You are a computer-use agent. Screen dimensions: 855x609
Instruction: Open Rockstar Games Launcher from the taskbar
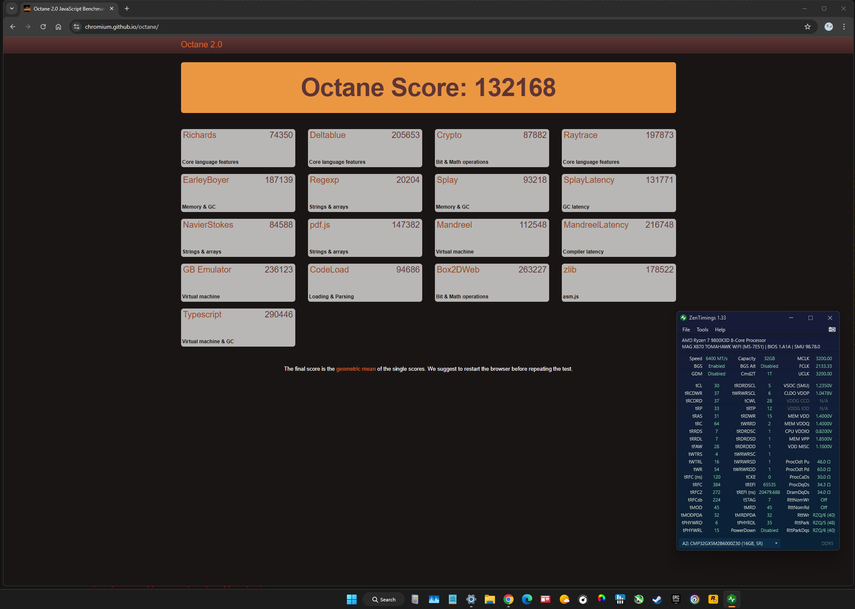pyautogui.click(x=713, y=599)
